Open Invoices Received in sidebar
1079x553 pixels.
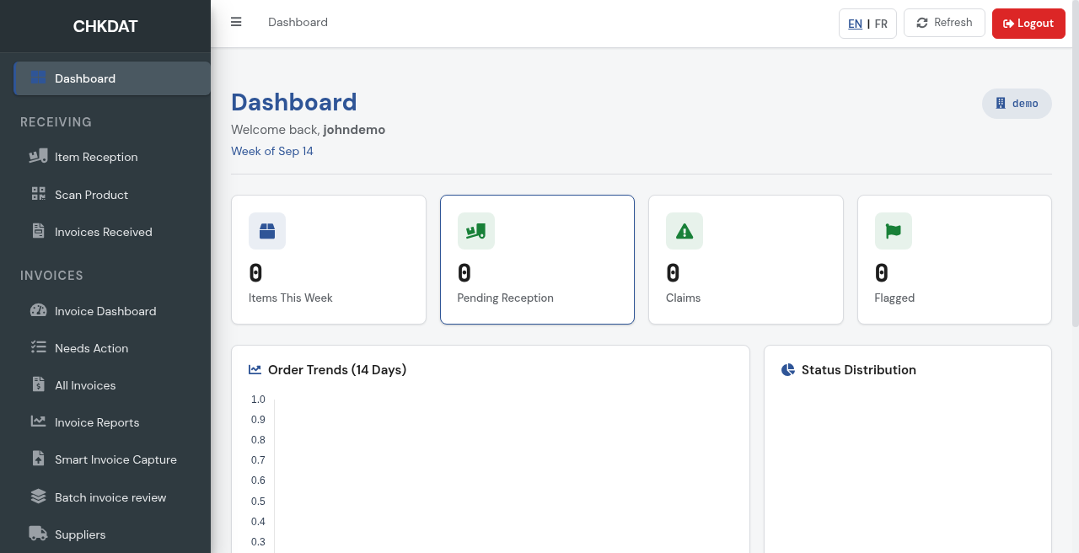pyautogui.click(x=112, y=231)
